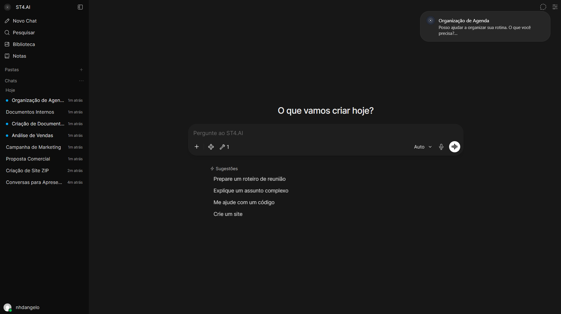561x314 pixels.
Task: Select 'Prepare um roteiro de reunião' suggestion
Action: [x=250, y=179]
